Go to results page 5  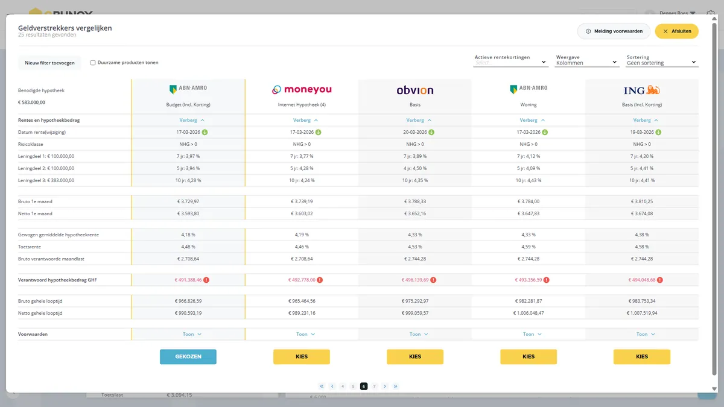tap(354, 386)
